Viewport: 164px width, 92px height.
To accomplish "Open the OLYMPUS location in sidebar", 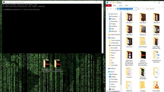I will tap(114, 26).
